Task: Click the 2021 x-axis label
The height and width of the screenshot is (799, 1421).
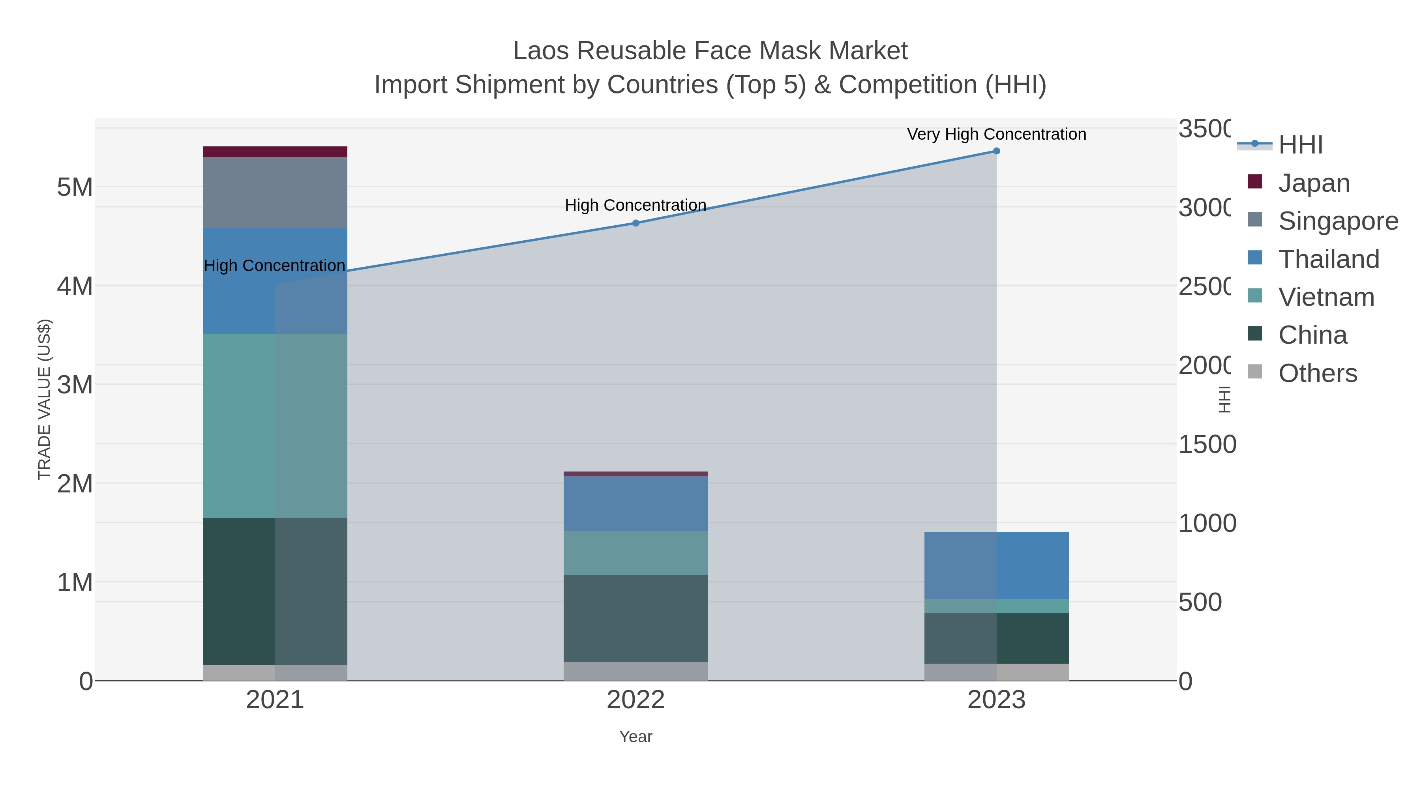Action: pyautogui.click(x=275, y=700)
